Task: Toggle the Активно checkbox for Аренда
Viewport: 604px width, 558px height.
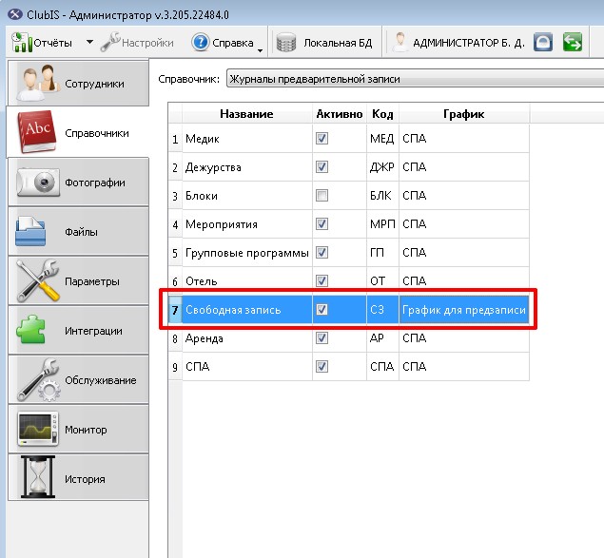Action: tap(321, 338)
